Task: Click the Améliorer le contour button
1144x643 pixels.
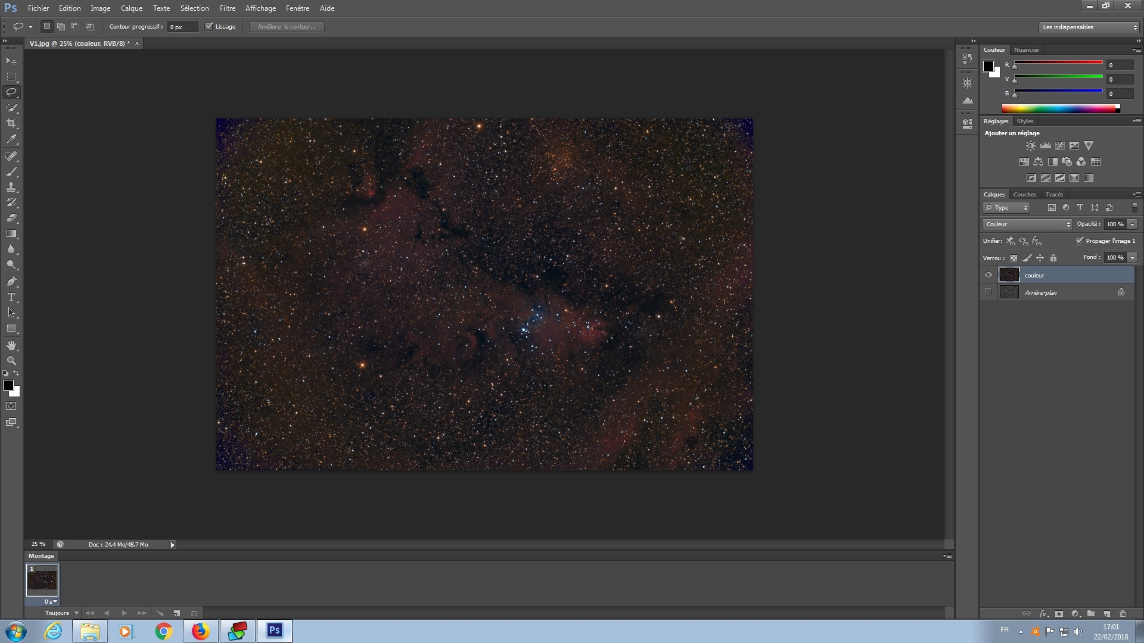Action: 287,26
